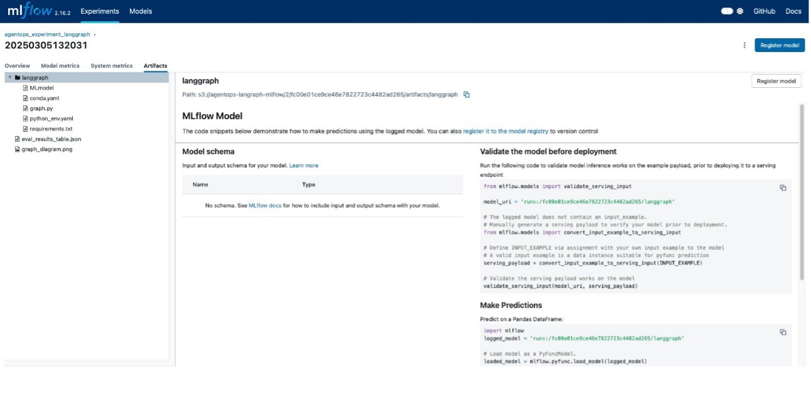Select the Artifacts tab
The height and width of the screenshot is (398, 811).
156,66
